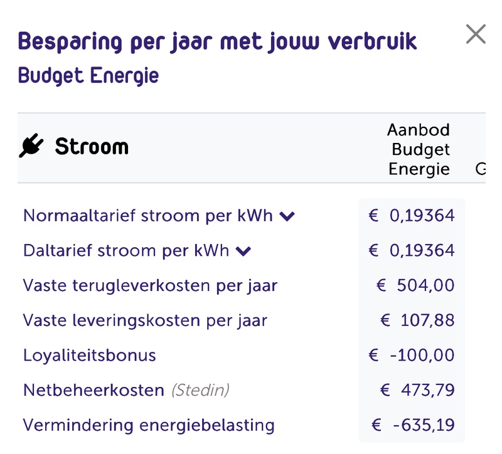Close the Besparing per jaar dialog
The width and height of the screenshot is (502, 454).
click(476, 34)
